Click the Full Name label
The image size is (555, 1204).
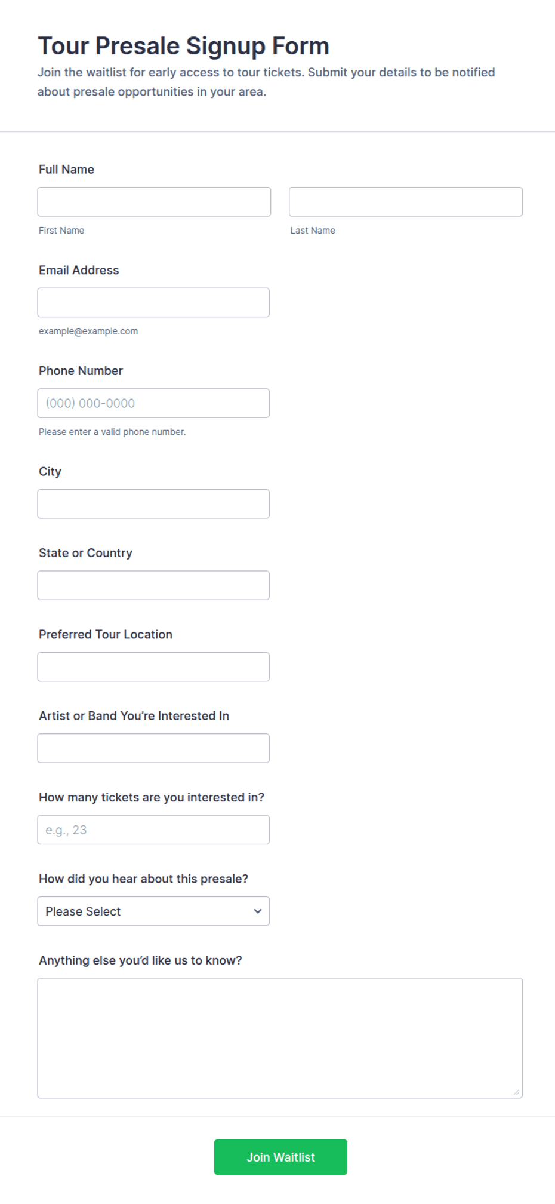(66, 170)
